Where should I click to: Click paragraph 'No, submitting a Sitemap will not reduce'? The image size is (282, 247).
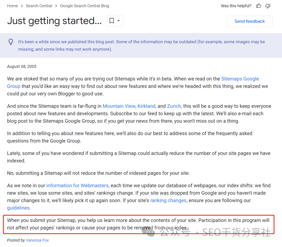pyautogui.click(x=98, y=173)
